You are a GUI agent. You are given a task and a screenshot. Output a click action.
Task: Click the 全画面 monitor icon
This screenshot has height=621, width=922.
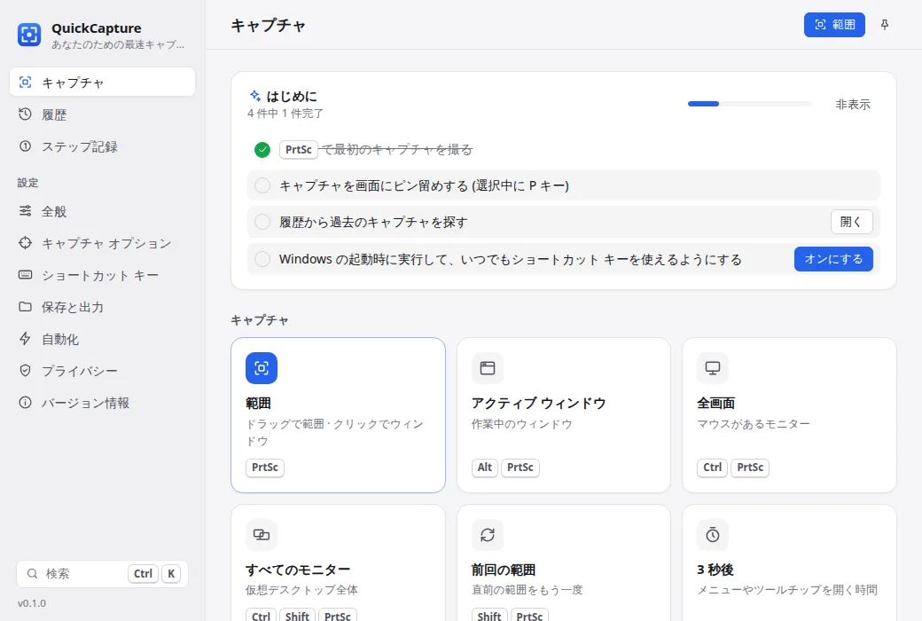(713, 368)
